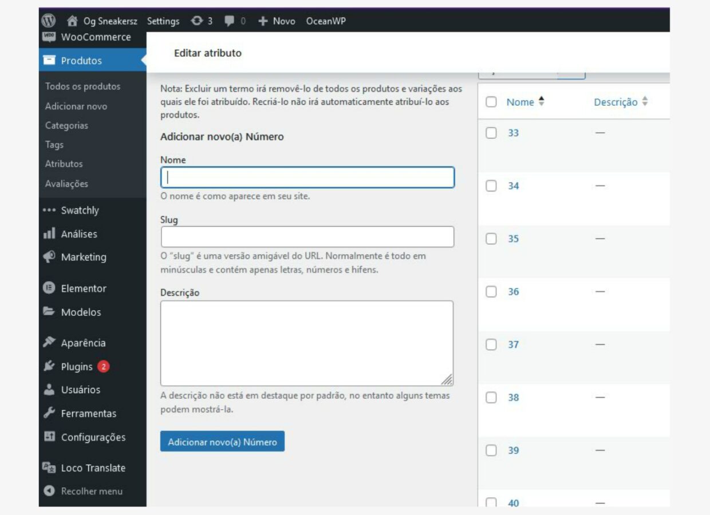Click the Usuários person icon
The width and height of the screenshot is (710, 515).
tap(49, 390)
